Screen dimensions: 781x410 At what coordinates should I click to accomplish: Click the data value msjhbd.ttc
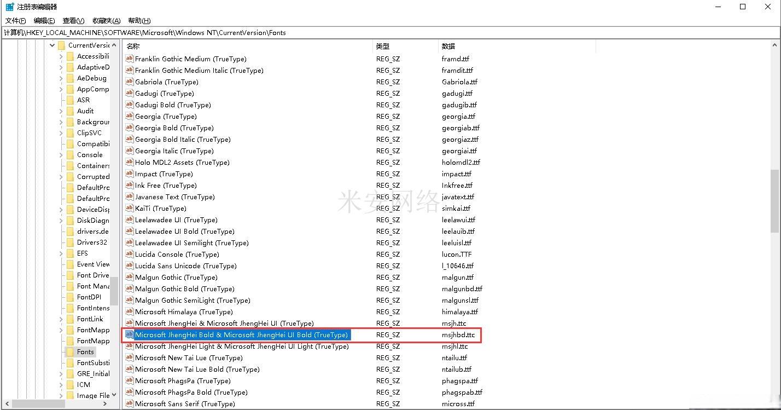click(x=458, y=334)
